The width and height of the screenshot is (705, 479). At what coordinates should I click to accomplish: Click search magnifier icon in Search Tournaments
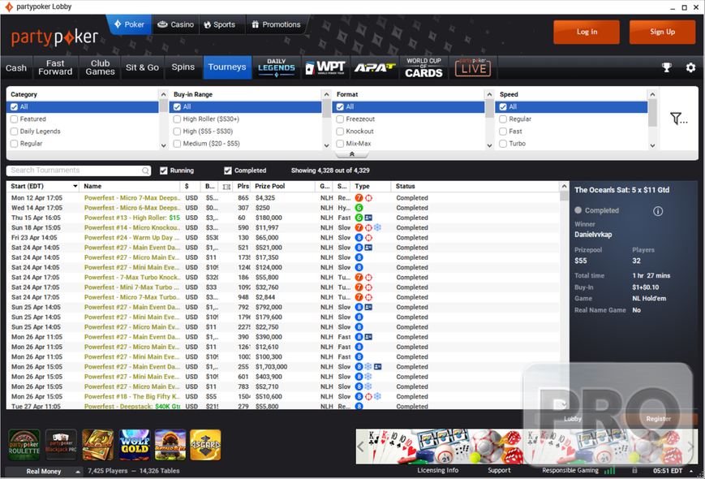click(145, 170)
